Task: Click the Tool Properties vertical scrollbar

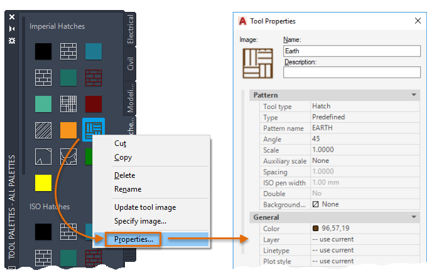Action: (x=243, y=172)
